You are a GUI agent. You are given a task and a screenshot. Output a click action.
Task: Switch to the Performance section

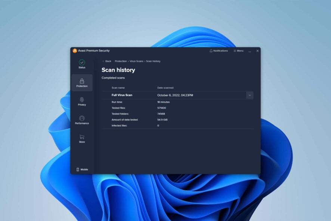tap(82, 120)
